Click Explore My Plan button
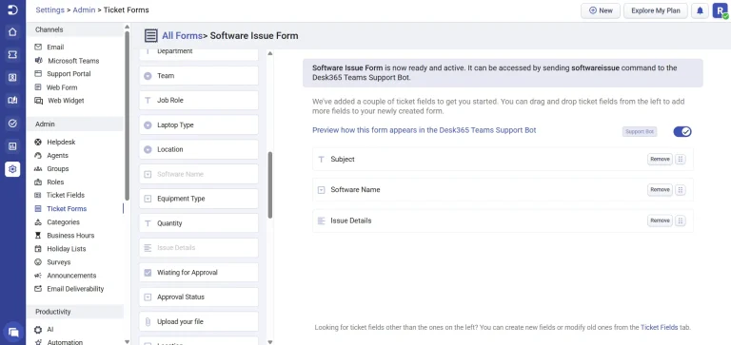Screen dimensions: 731x345 (x=656, y=10)
